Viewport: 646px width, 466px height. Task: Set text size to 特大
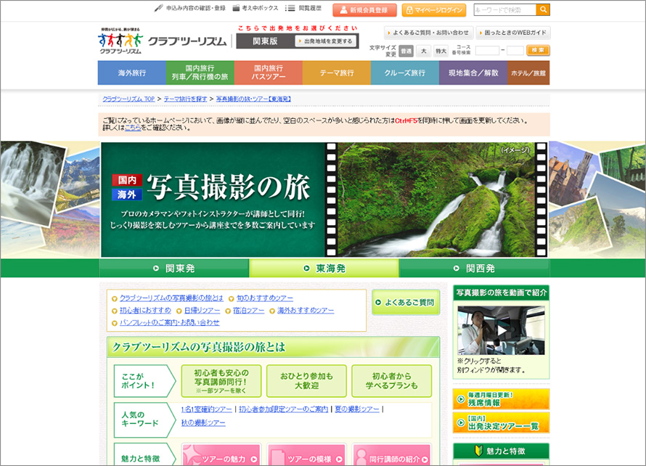point(441,51)
